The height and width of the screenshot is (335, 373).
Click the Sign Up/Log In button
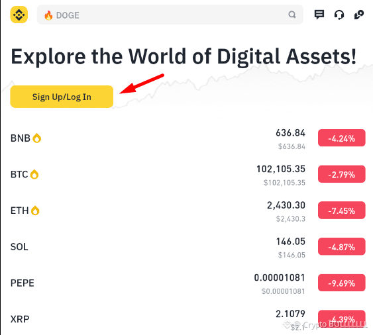coord(62,97)
